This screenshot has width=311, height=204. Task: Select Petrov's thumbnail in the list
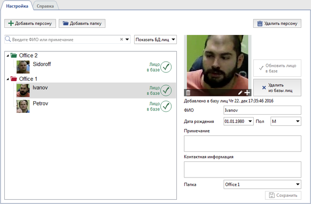(23, 106)
